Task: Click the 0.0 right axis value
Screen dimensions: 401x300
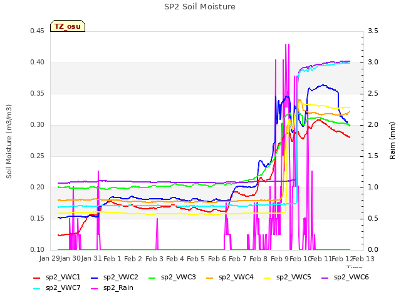Action: click(x=373, y=250)
